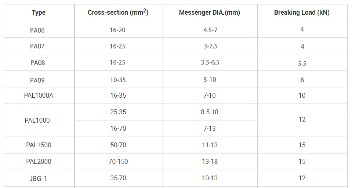Click the 3.5-6.5 messenger diameter cell
The image size is (352, 188).
(x=210, y=62)
